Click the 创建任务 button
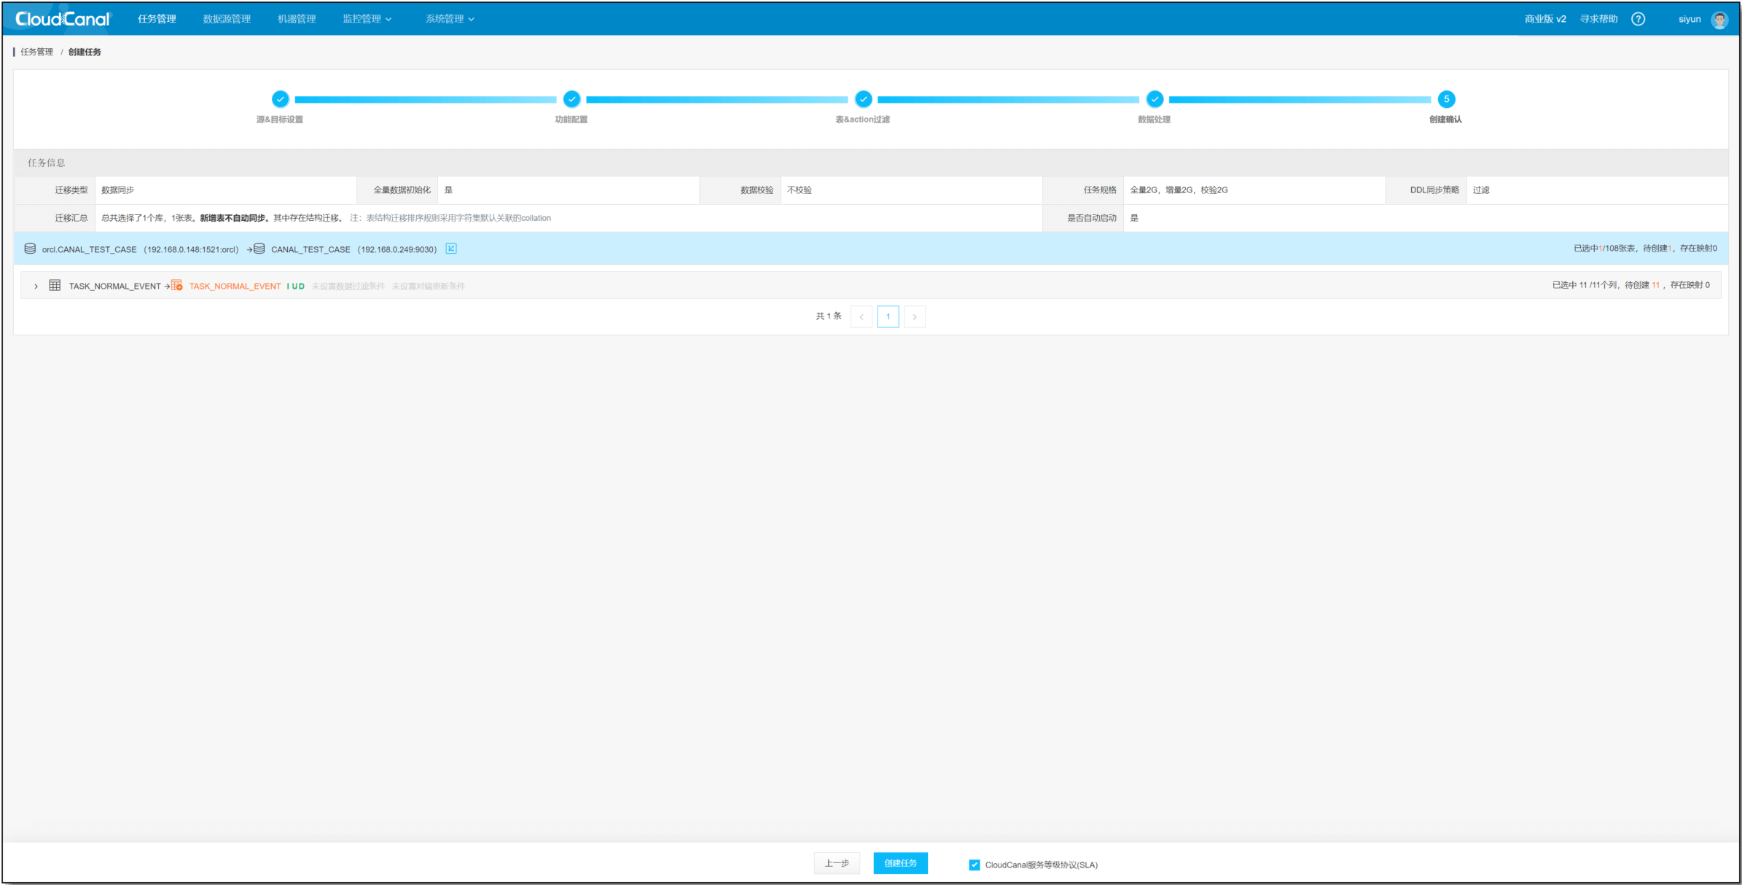Screen dimensions: 1742x885 pyautogui.click(x=900, y=863)
